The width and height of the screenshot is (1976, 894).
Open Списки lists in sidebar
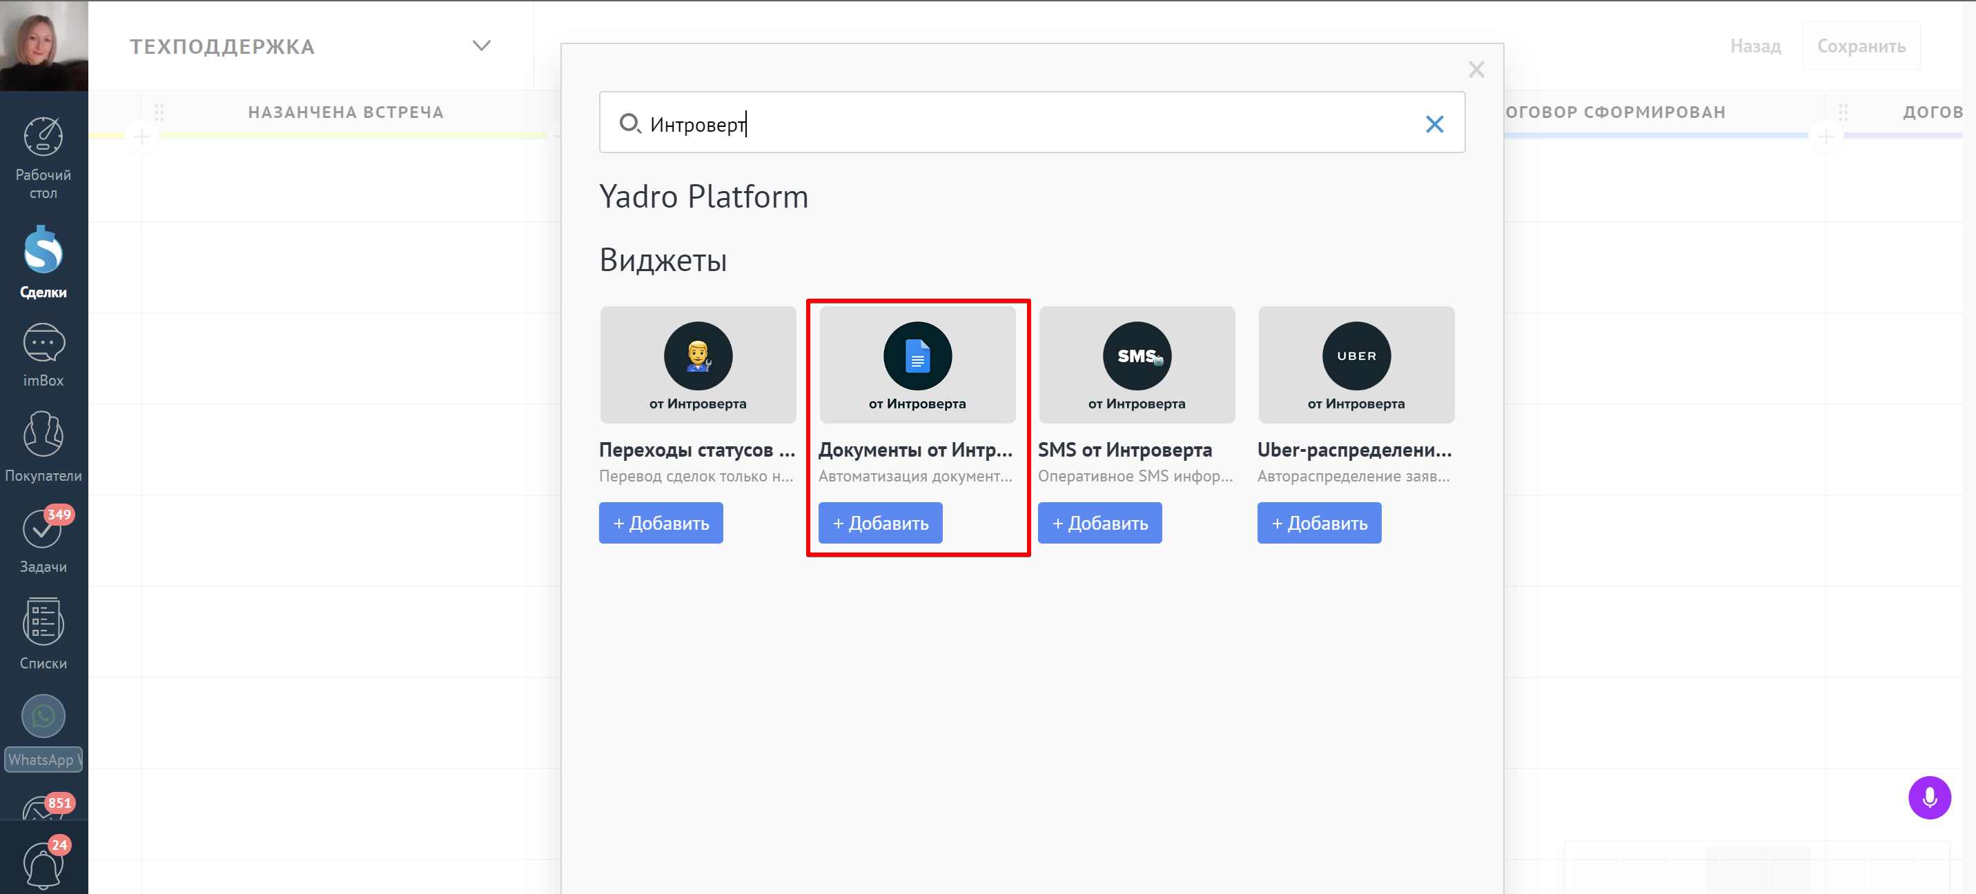(x=43, y=634)
